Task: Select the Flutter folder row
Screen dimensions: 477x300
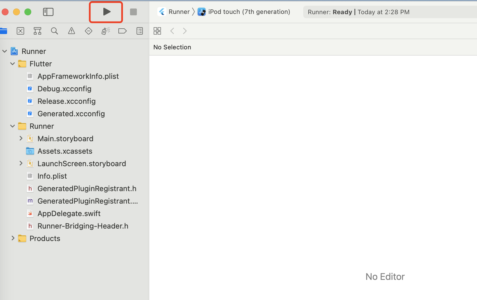Action: pos(35,64)
